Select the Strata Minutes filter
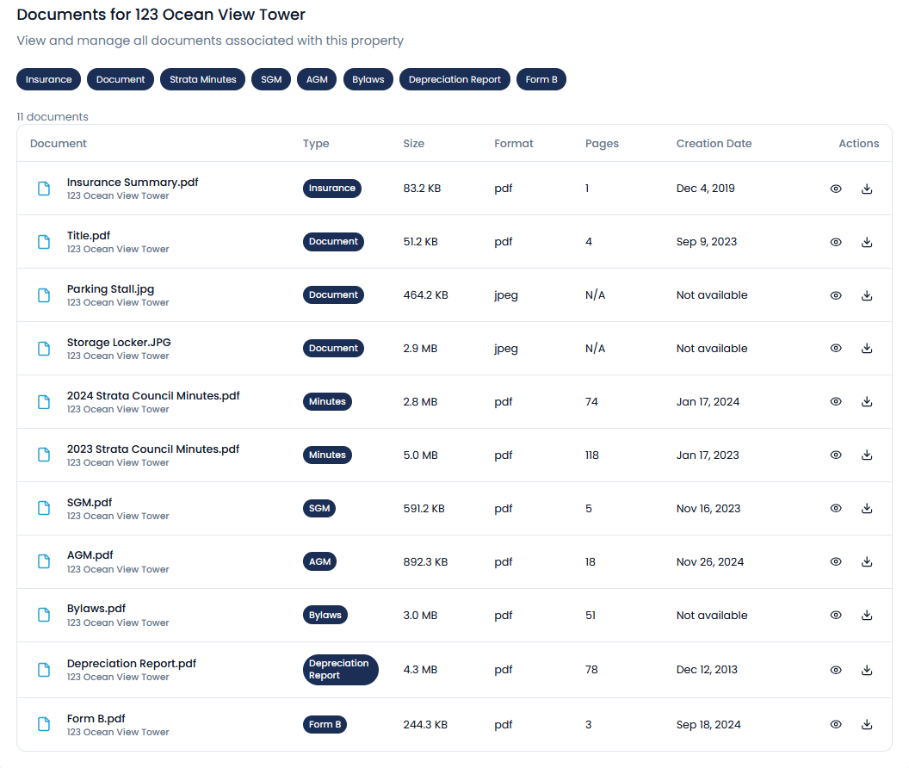Viewport: 909px width, 768px height. (202, 79)
